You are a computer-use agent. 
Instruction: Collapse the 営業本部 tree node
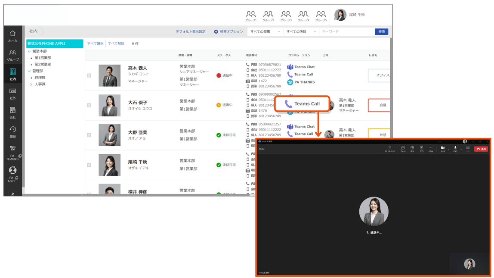[29, 51]
